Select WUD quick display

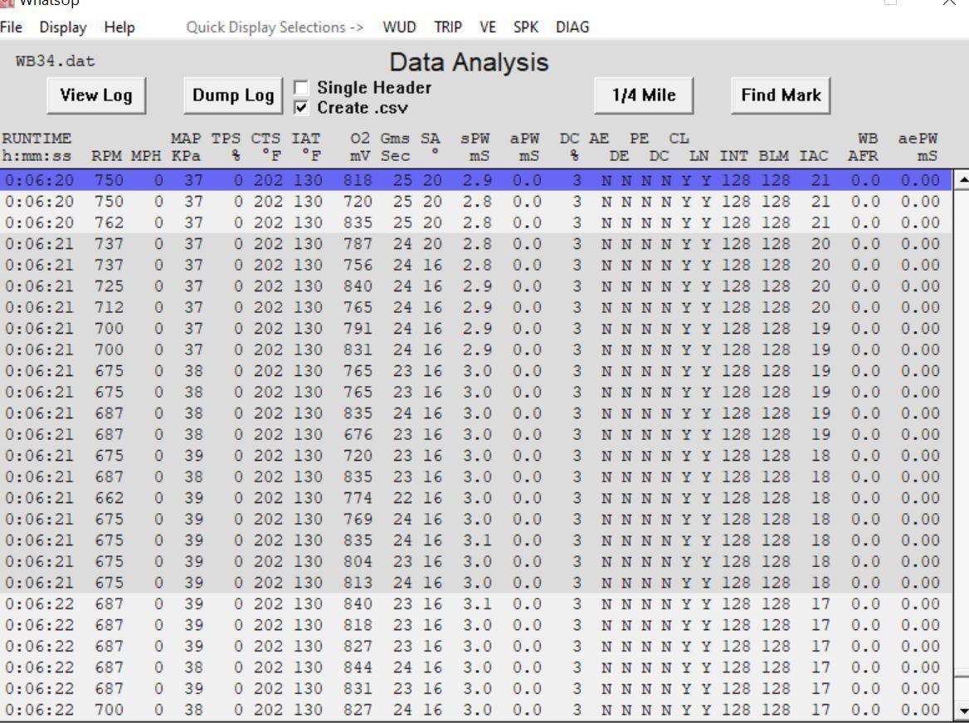point(399,27)
